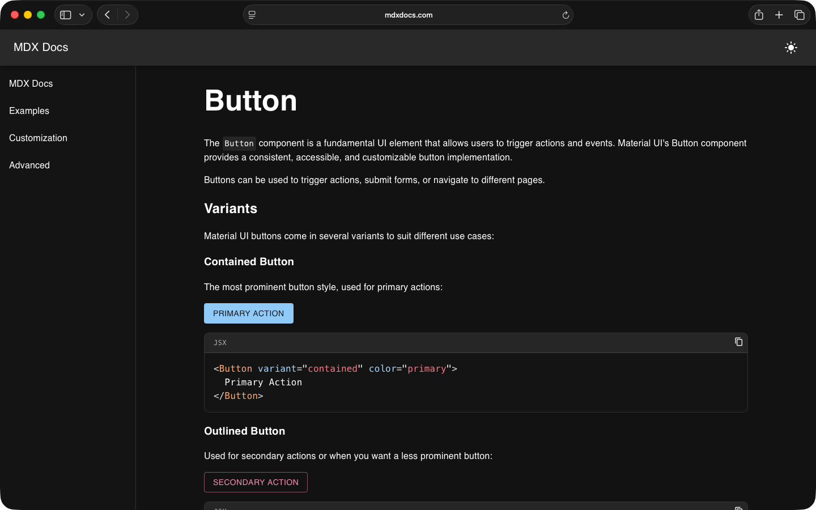Share the current page
The height and width of the screenshot is (510, 816).
click(759, 15)
